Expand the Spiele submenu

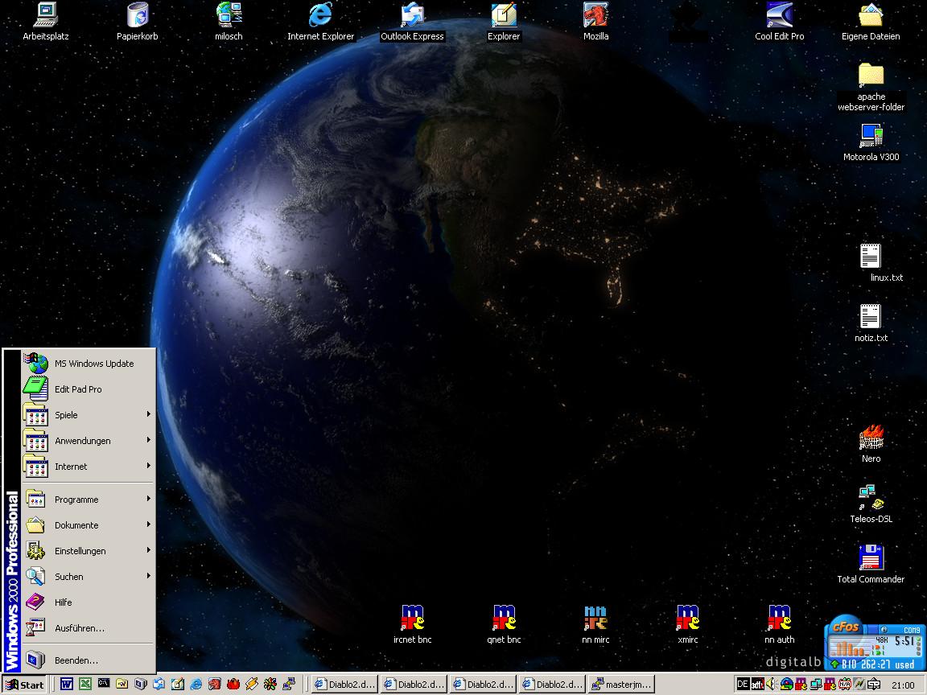point(89,415)
